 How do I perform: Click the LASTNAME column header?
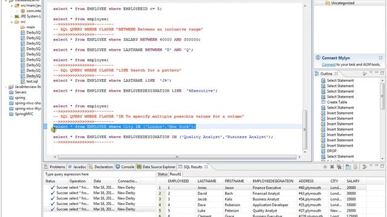[207, 181]
